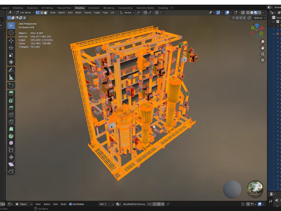Viewport: 281px width, 211px height.
Task: Open the Node menu in shader editor
Action: coord(64,204)
